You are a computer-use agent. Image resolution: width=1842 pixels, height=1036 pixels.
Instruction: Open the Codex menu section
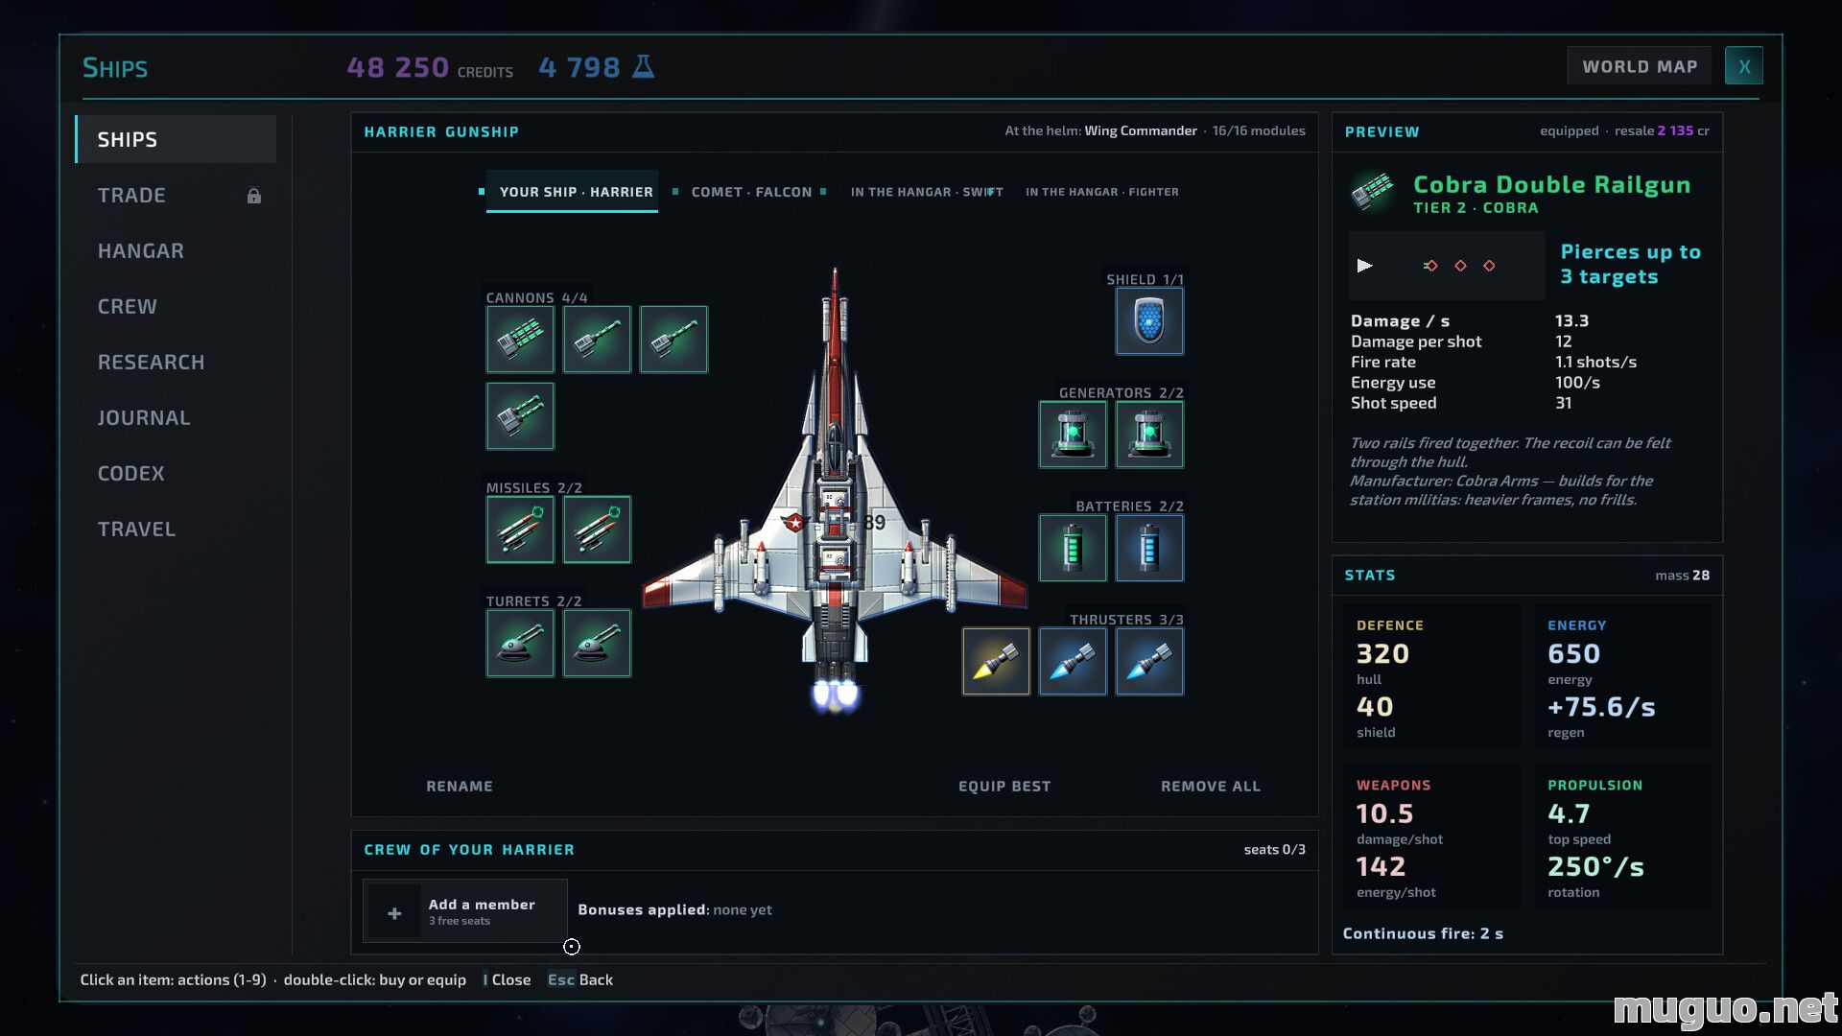point(176,474)
